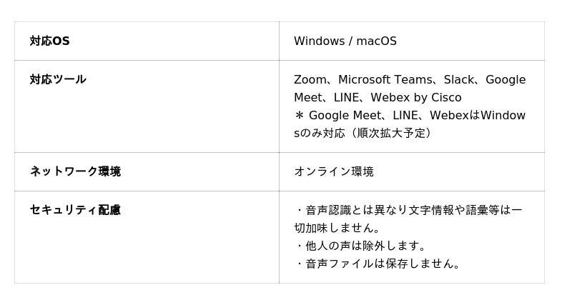Click Microsoft Teams in the tools list

(385, 80)
